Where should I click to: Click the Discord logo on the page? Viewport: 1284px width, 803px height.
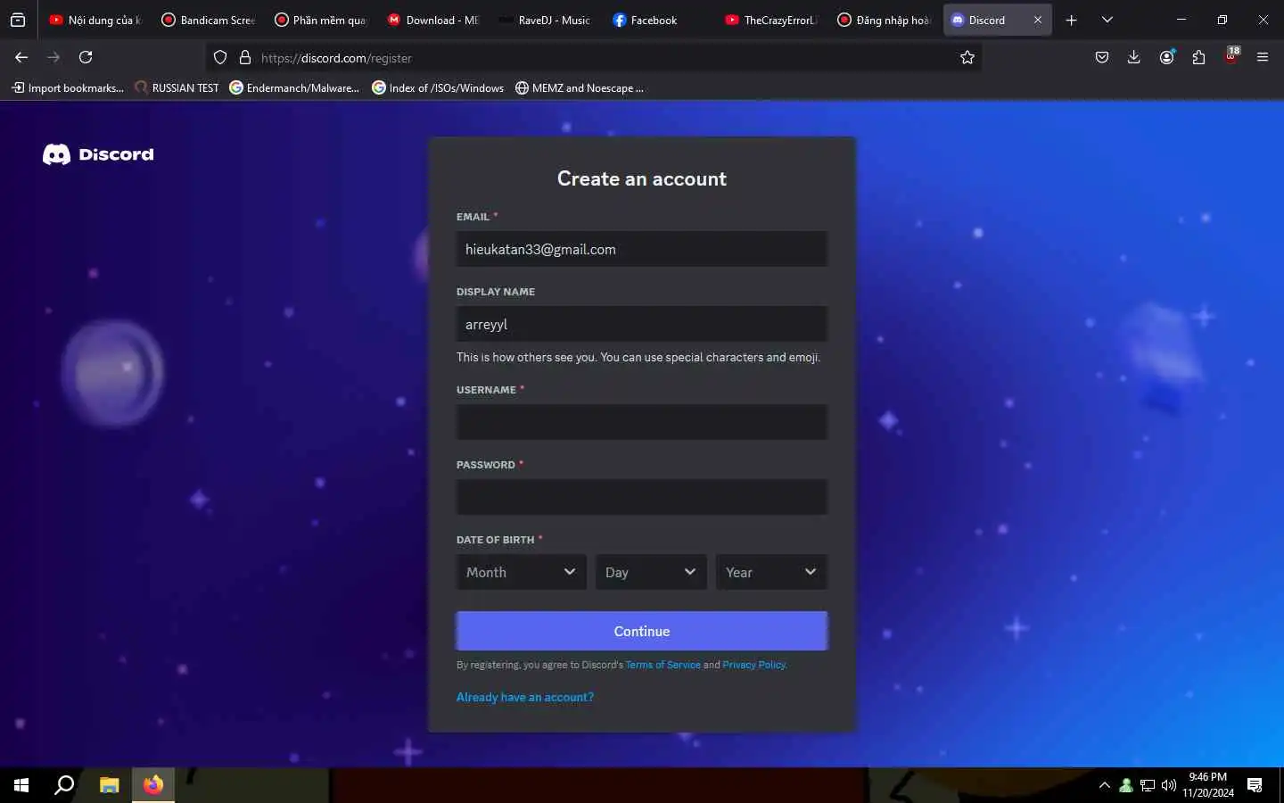[98, 154]
